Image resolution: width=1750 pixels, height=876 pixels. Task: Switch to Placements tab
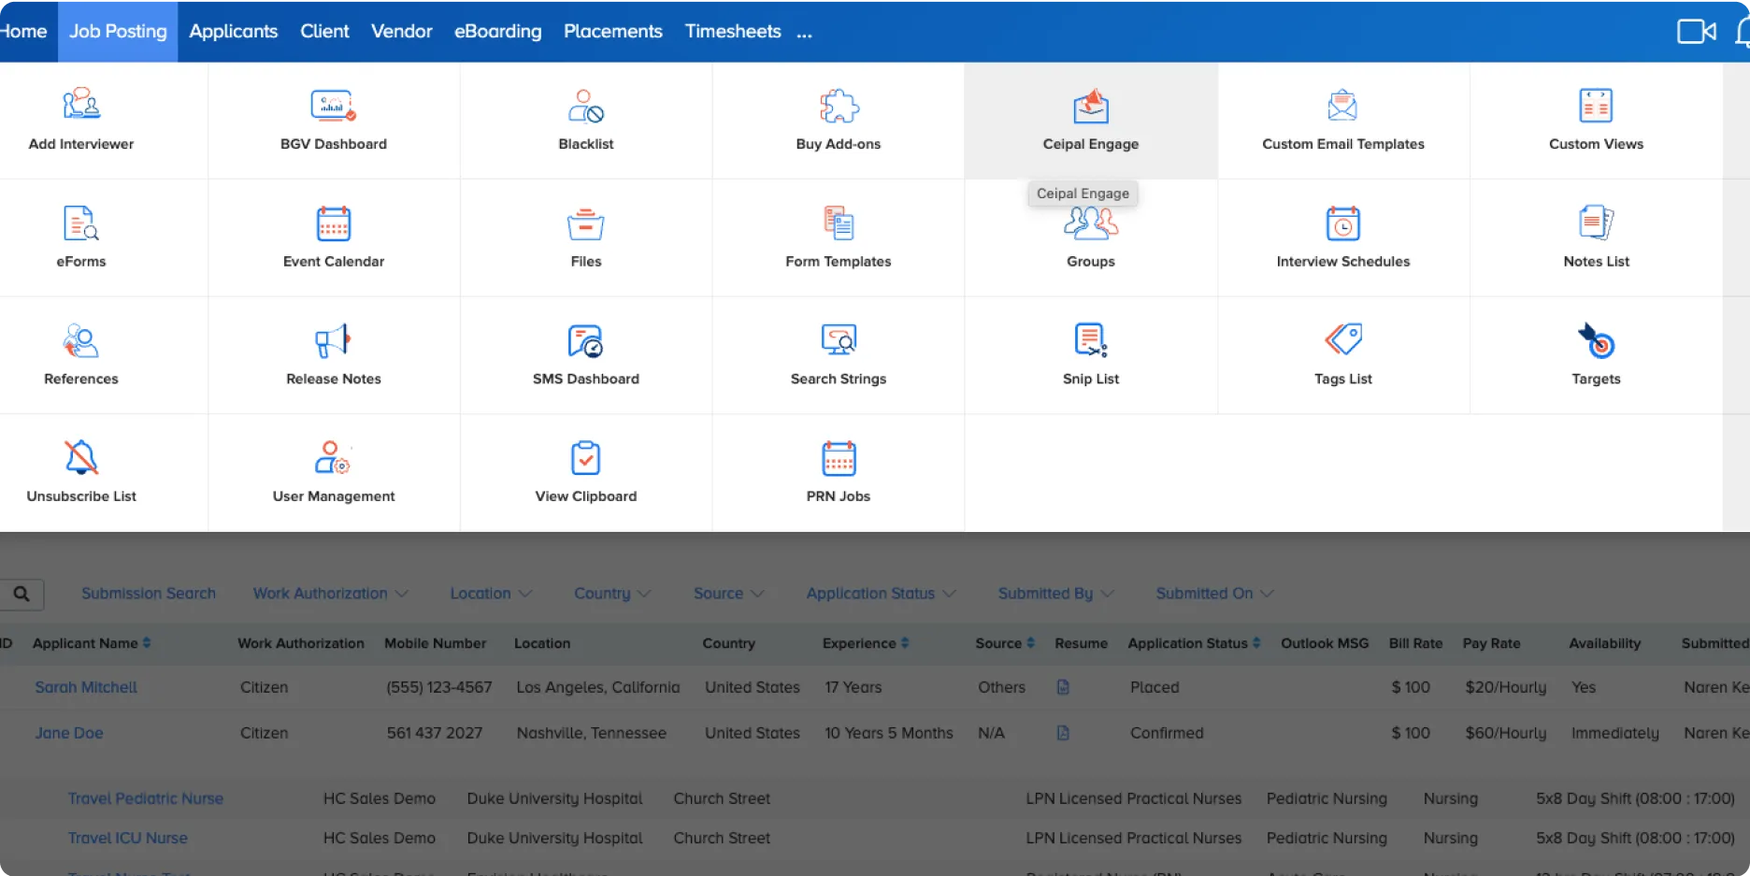point(613,31)
